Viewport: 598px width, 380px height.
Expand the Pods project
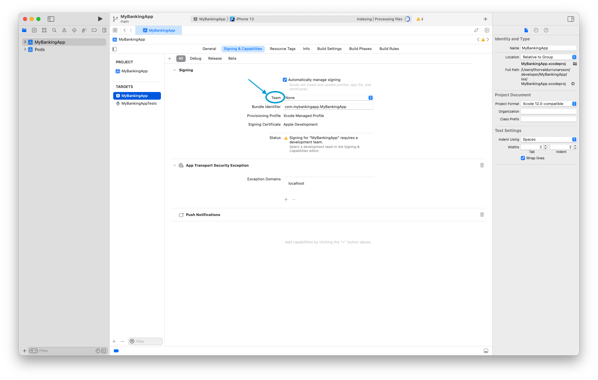[x=25, y=49]
